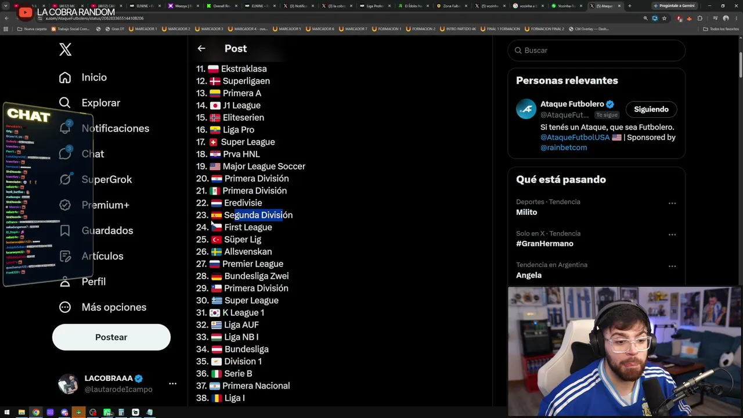Open the Calculator from the taskbar

click(x=121, y=412)
